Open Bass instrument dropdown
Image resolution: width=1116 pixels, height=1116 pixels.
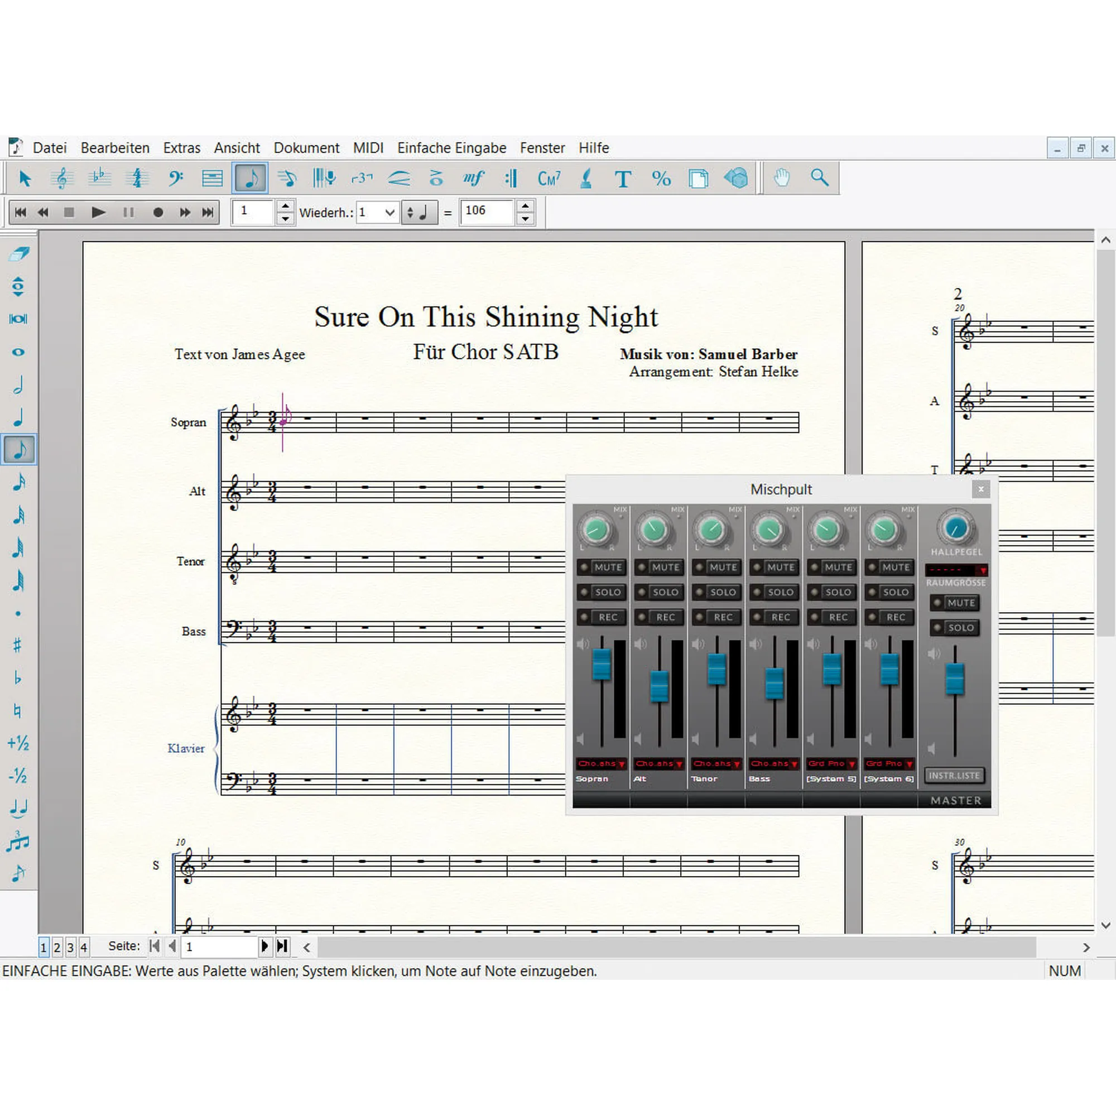point(774,764)
